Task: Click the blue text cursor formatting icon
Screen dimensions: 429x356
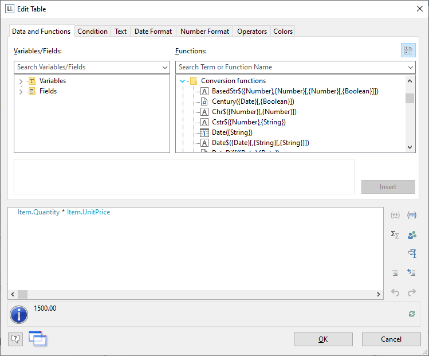Action: 412,253
